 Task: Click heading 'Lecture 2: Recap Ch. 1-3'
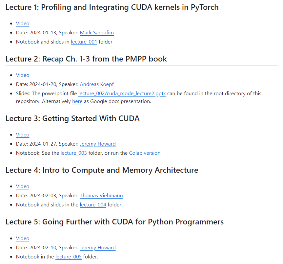[x=86, y=59]
